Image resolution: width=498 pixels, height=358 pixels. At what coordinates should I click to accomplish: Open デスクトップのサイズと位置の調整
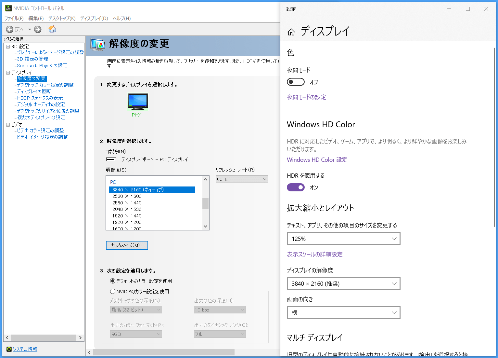coord(48,111)
